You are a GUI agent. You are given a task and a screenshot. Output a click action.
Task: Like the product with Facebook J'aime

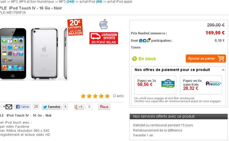[23, 107]
